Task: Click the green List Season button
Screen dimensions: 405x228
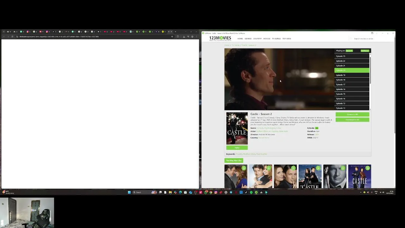Action: pos(365,51)
